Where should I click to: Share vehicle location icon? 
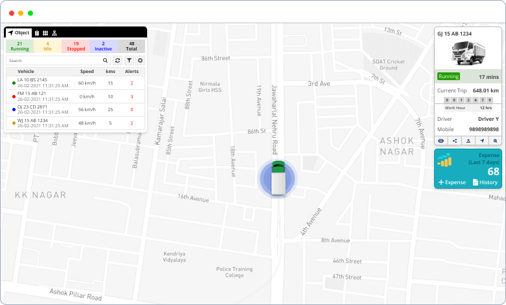pyautogui.click(x=455, y=141)
